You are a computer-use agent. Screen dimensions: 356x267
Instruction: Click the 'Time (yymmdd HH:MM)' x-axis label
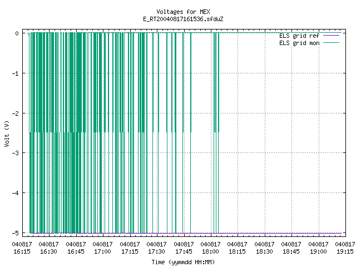tap(183, 262)
